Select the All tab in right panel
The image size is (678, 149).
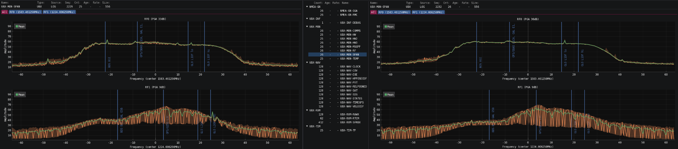373,12
